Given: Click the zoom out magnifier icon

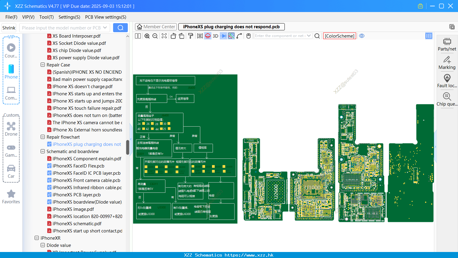Looking at the screenshot, I should pyautogui.click(x=155, y=36).
